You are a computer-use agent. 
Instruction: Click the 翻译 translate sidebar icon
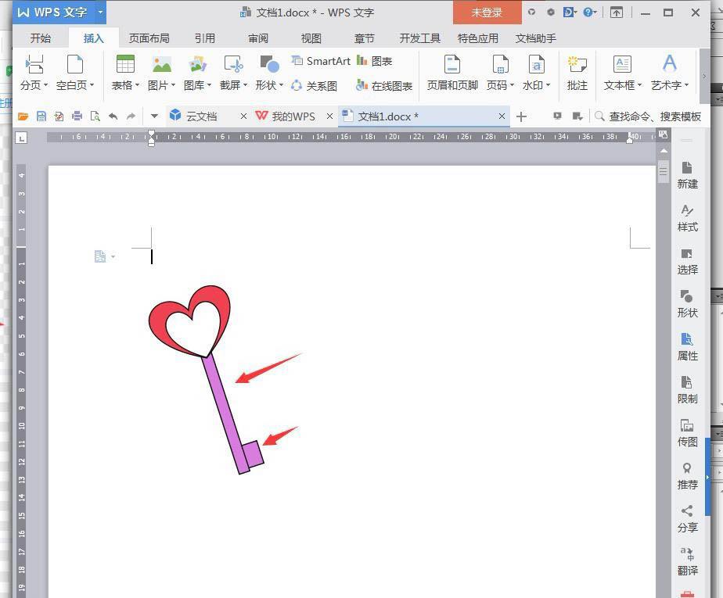point(687,560)
